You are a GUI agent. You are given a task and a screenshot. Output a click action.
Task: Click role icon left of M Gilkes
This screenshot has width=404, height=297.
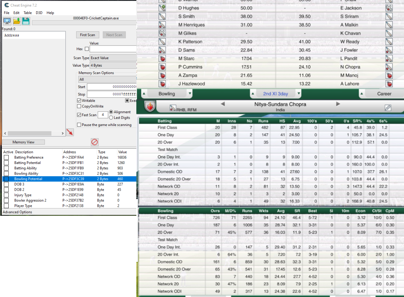click(162, 33)
